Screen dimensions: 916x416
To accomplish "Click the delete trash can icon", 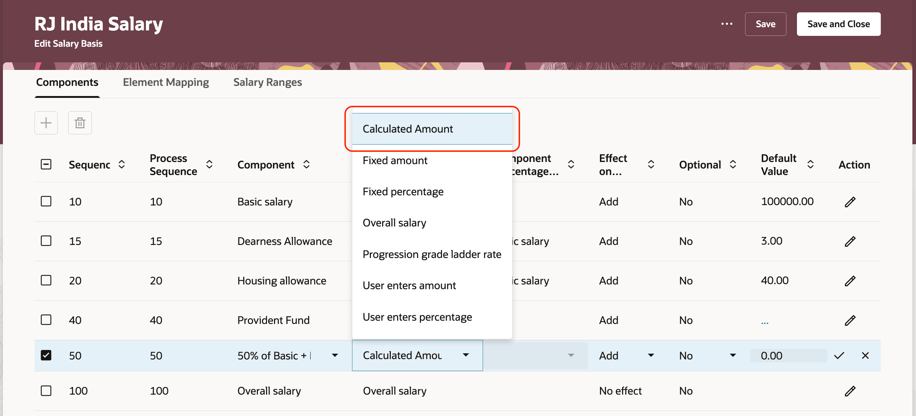I will pyautogui.click(x=80, y=123).
